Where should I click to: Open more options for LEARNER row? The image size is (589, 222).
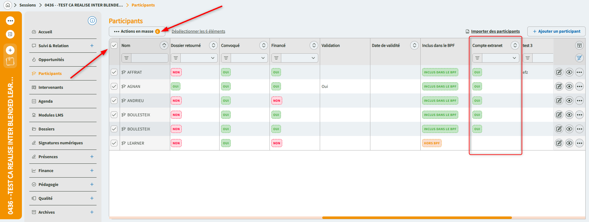579,143
